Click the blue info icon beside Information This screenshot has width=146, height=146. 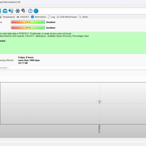[x=32, y=17]
